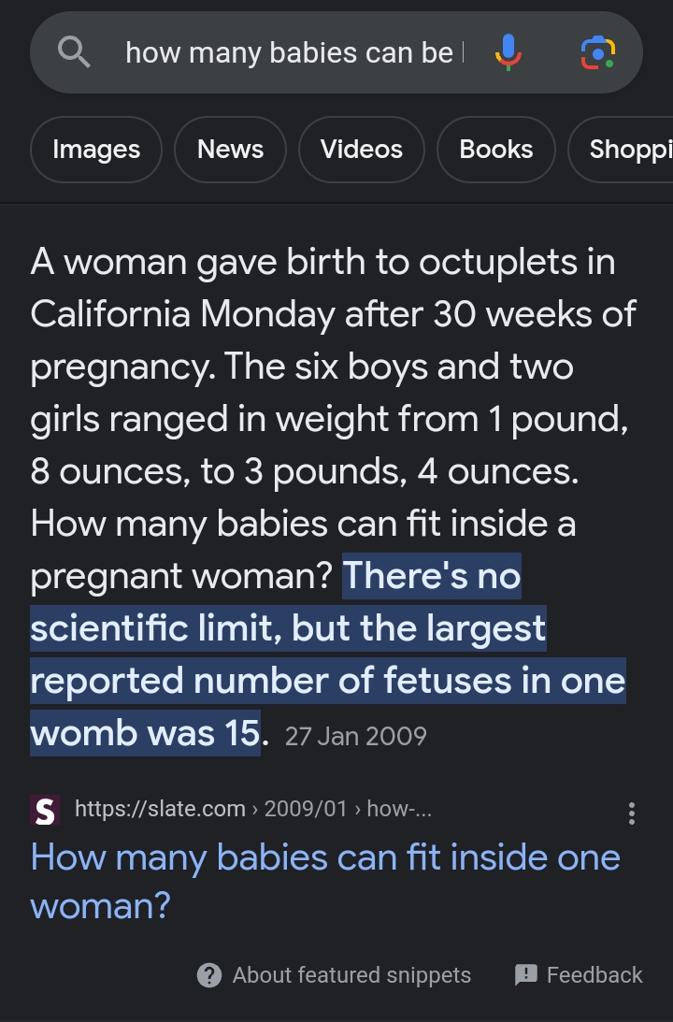
Task: Click the snippet date 27 Jan 2009
Action: pos(356,737)
